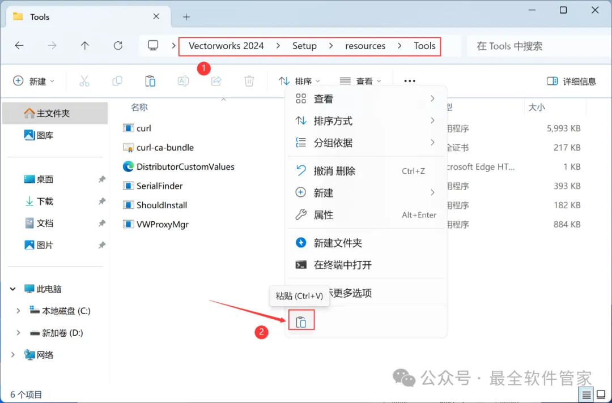Toggle the 详细信息 details pane
Screen dimensions: 612x403
(x=571, y=81)
